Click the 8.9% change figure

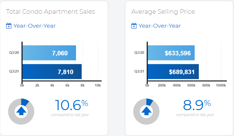coord(197,105)
